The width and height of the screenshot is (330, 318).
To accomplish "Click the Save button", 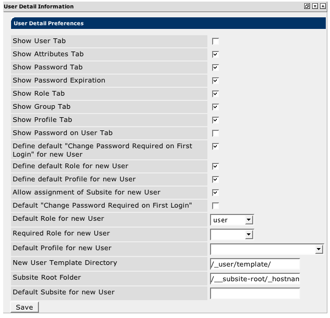I will coord(24,307).
